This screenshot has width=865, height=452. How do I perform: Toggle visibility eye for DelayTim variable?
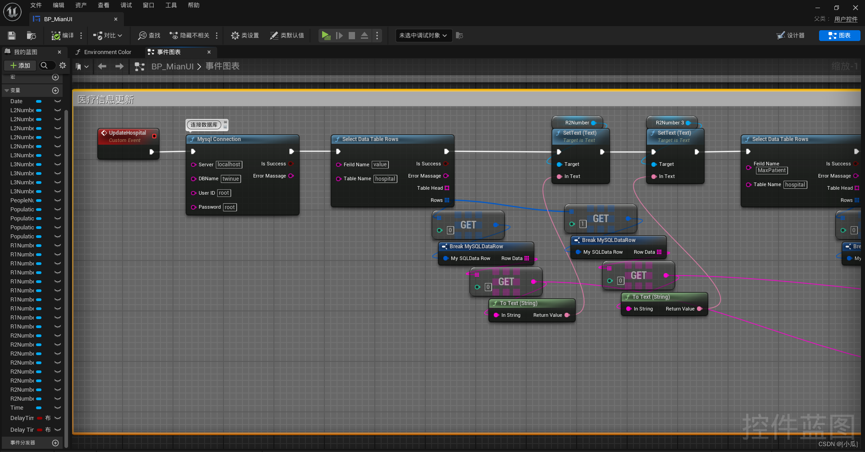point(58,418)
